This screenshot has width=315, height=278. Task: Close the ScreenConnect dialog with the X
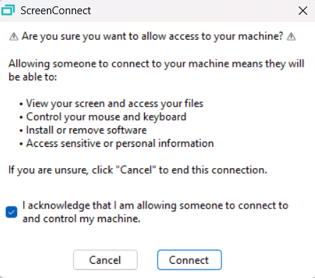(x=303, y=11)
